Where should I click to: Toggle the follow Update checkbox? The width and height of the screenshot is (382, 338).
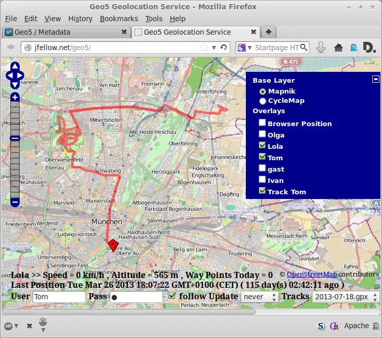coord(172,296)
